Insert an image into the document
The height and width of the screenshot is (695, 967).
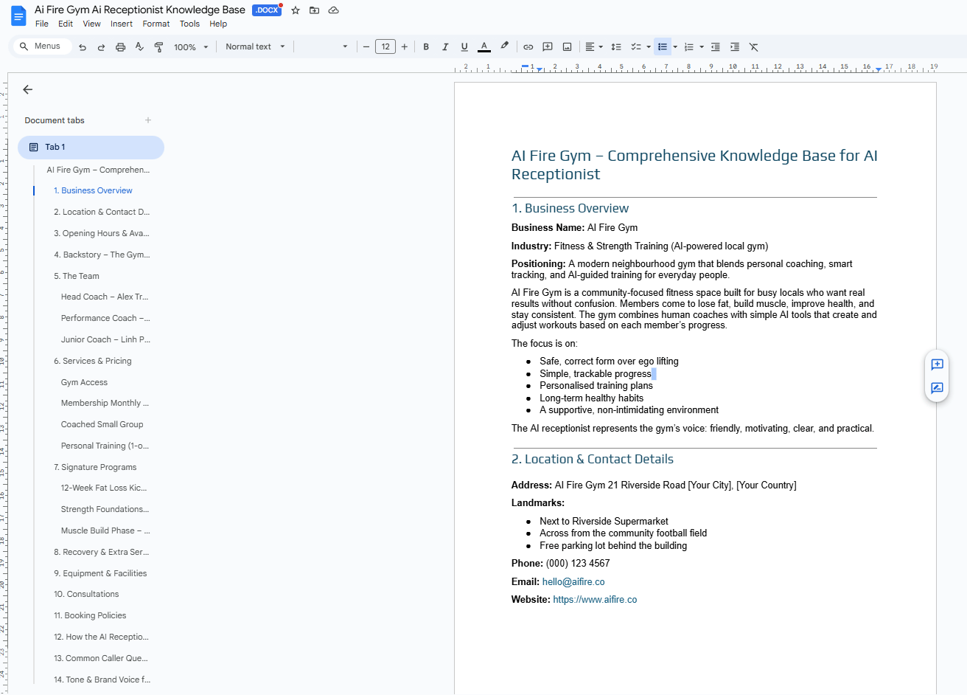pos(567,46)
